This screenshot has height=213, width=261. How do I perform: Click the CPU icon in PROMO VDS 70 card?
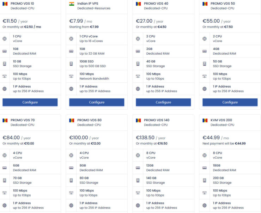click(x=5, y=155)
